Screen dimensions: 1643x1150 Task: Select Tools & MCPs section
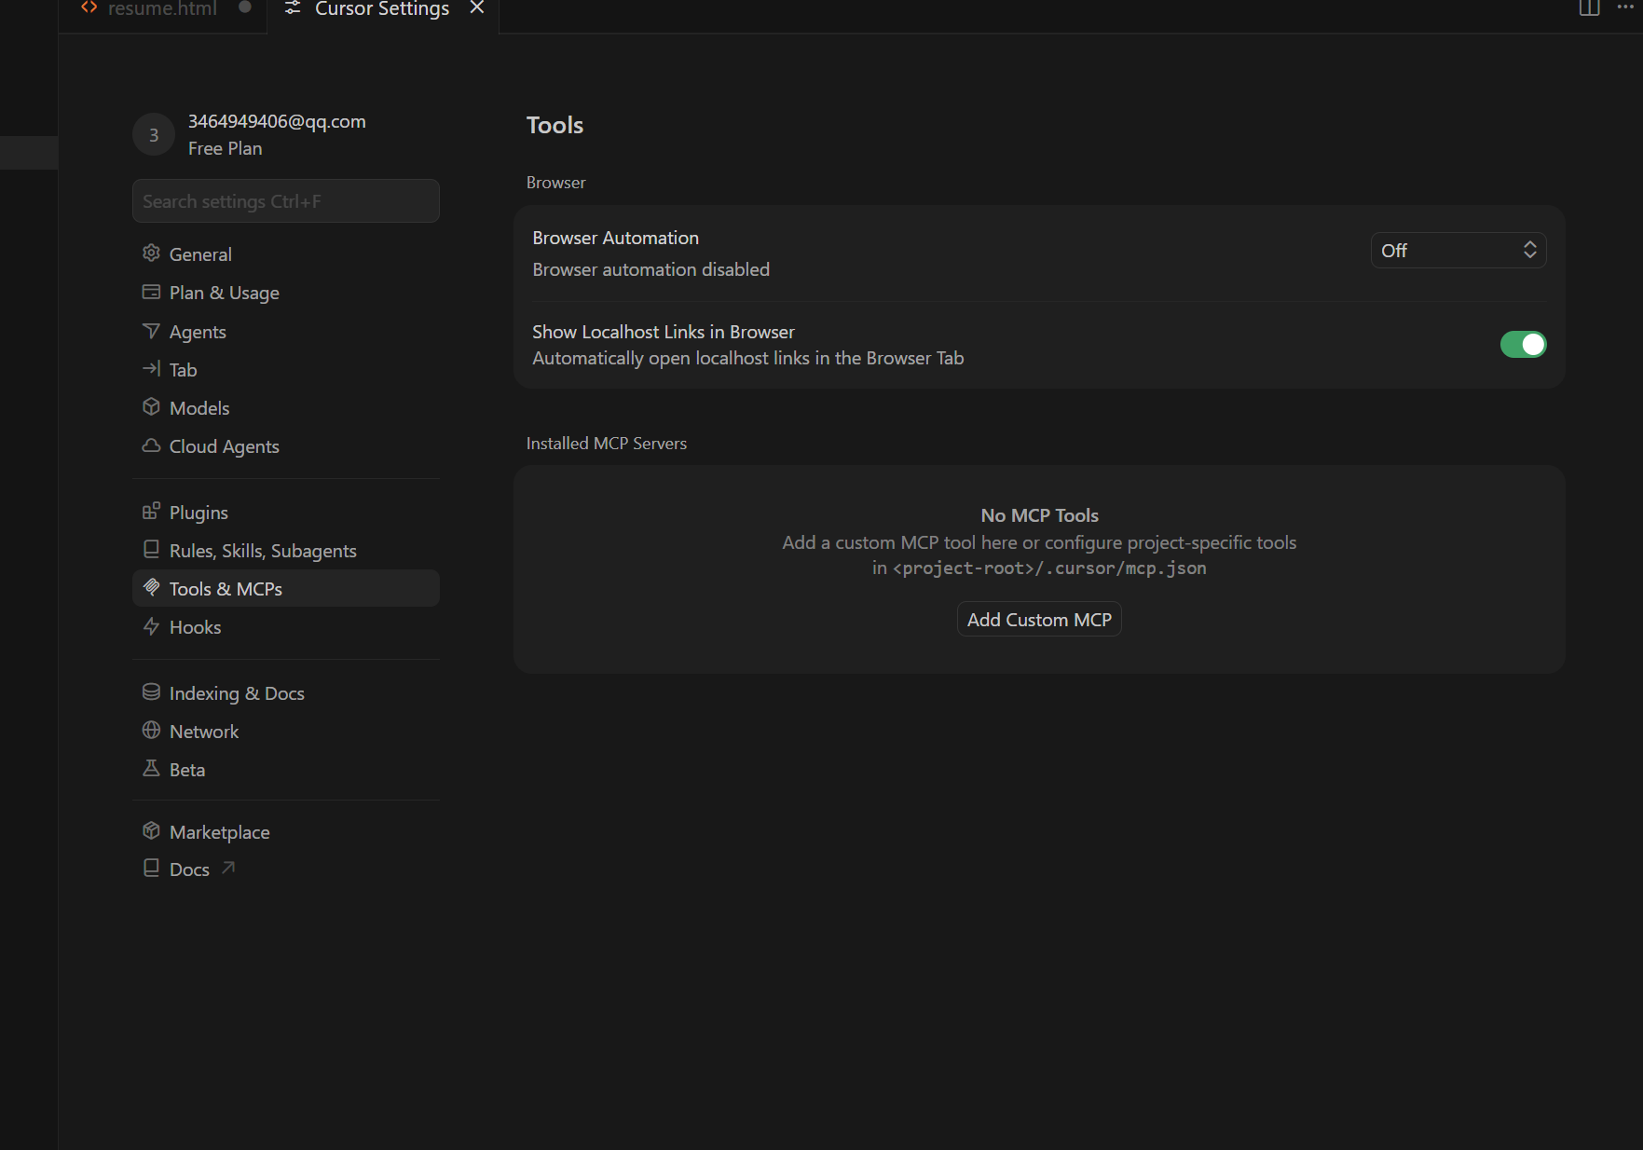tap(286, 589)
